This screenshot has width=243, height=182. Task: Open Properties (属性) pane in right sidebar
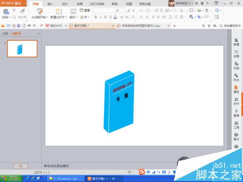pyautogui.click(x=236, y=89)
